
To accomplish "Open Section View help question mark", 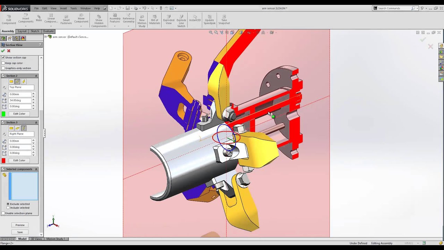I will tap(40, 45).
